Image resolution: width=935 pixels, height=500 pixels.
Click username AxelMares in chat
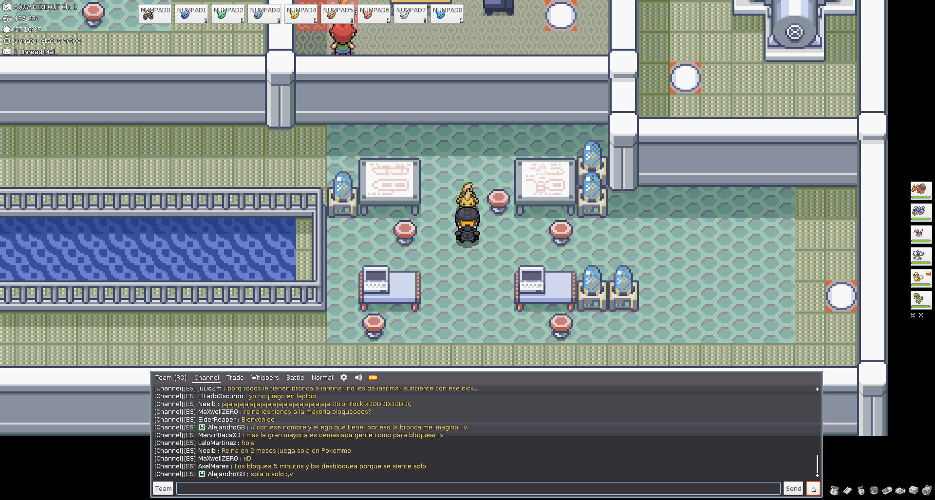pyautogui.click(x=213, y=466)
